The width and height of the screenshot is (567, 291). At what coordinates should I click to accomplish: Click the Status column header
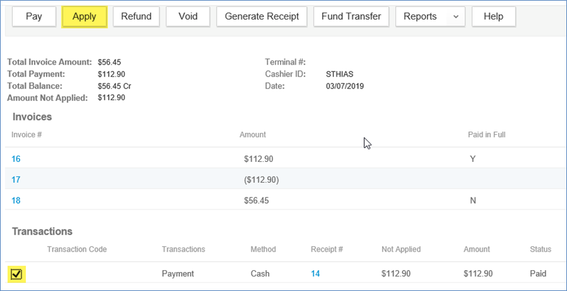540,249
